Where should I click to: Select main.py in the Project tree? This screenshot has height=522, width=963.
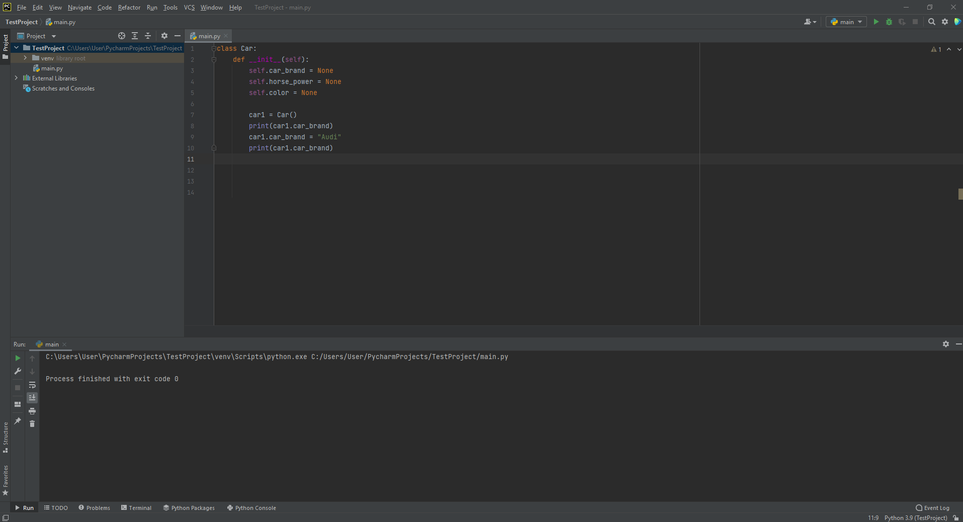[52, 68]
